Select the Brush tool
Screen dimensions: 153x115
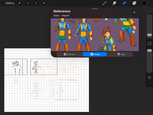[105, 3]
